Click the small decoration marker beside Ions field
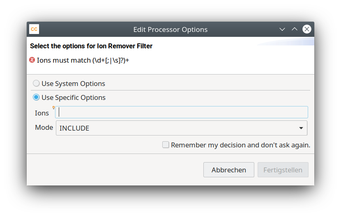The height and width of the screenshot is (217, 341). coord(53,108)
